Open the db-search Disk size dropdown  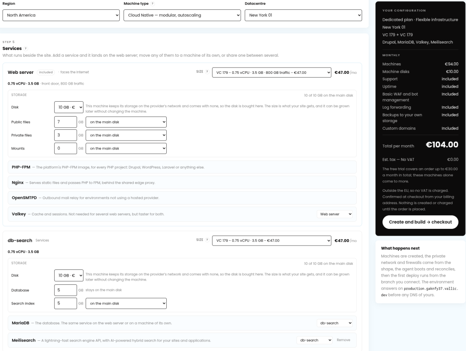(69, 275)
